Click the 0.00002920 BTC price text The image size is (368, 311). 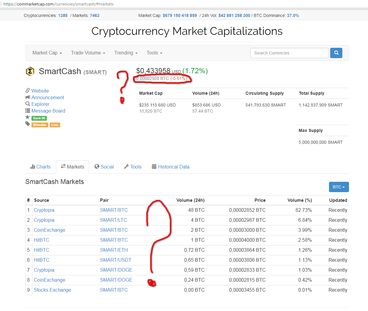[153, 78]
